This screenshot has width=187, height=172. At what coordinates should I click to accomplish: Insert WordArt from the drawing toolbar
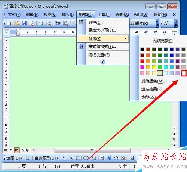[x=109, y=158]
